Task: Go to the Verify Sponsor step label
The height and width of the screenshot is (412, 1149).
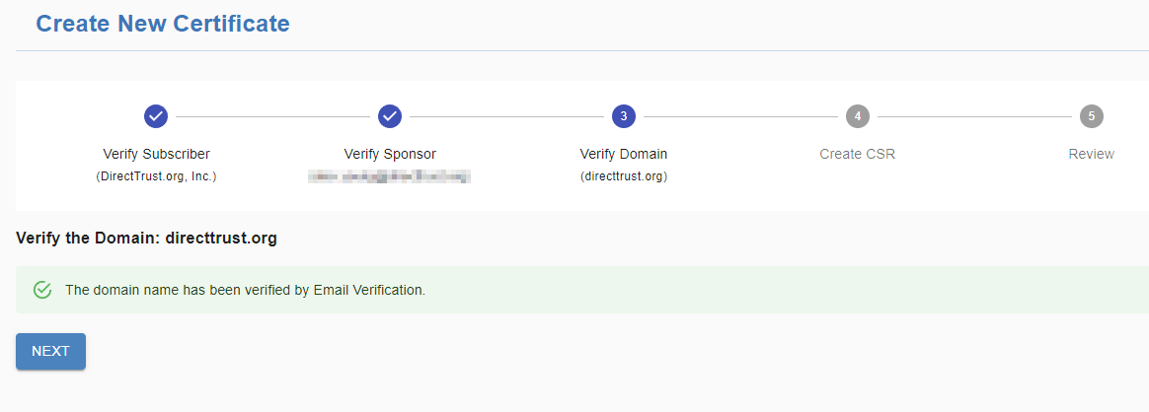Action: tap(390, 155)
